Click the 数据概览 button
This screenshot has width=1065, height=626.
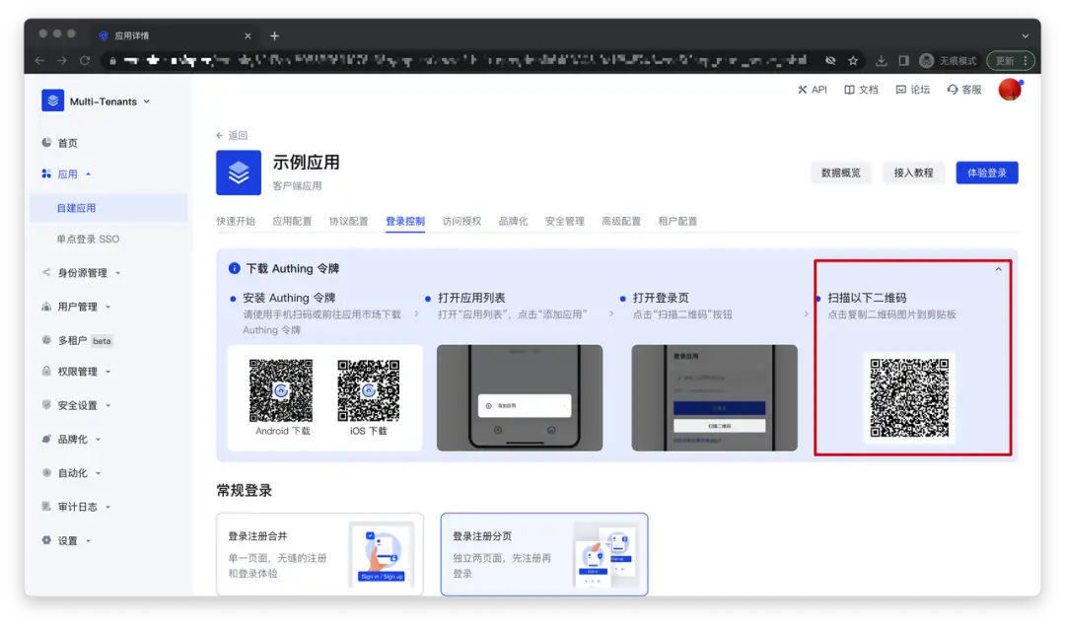841,173
